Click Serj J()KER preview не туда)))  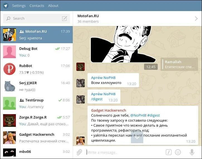click(27, 89)
